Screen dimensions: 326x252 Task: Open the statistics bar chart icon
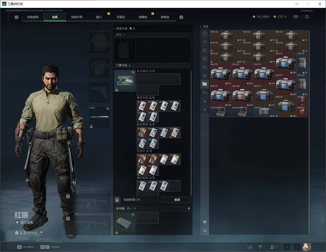click(x=250, y=247)
